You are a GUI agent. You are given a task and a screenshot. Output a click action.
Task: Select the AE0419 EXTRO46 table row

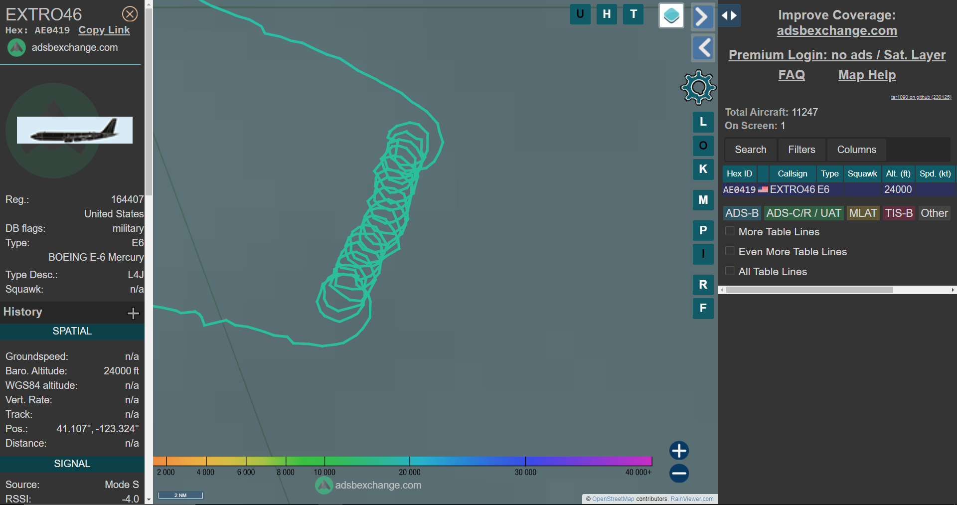pos(838,189)
